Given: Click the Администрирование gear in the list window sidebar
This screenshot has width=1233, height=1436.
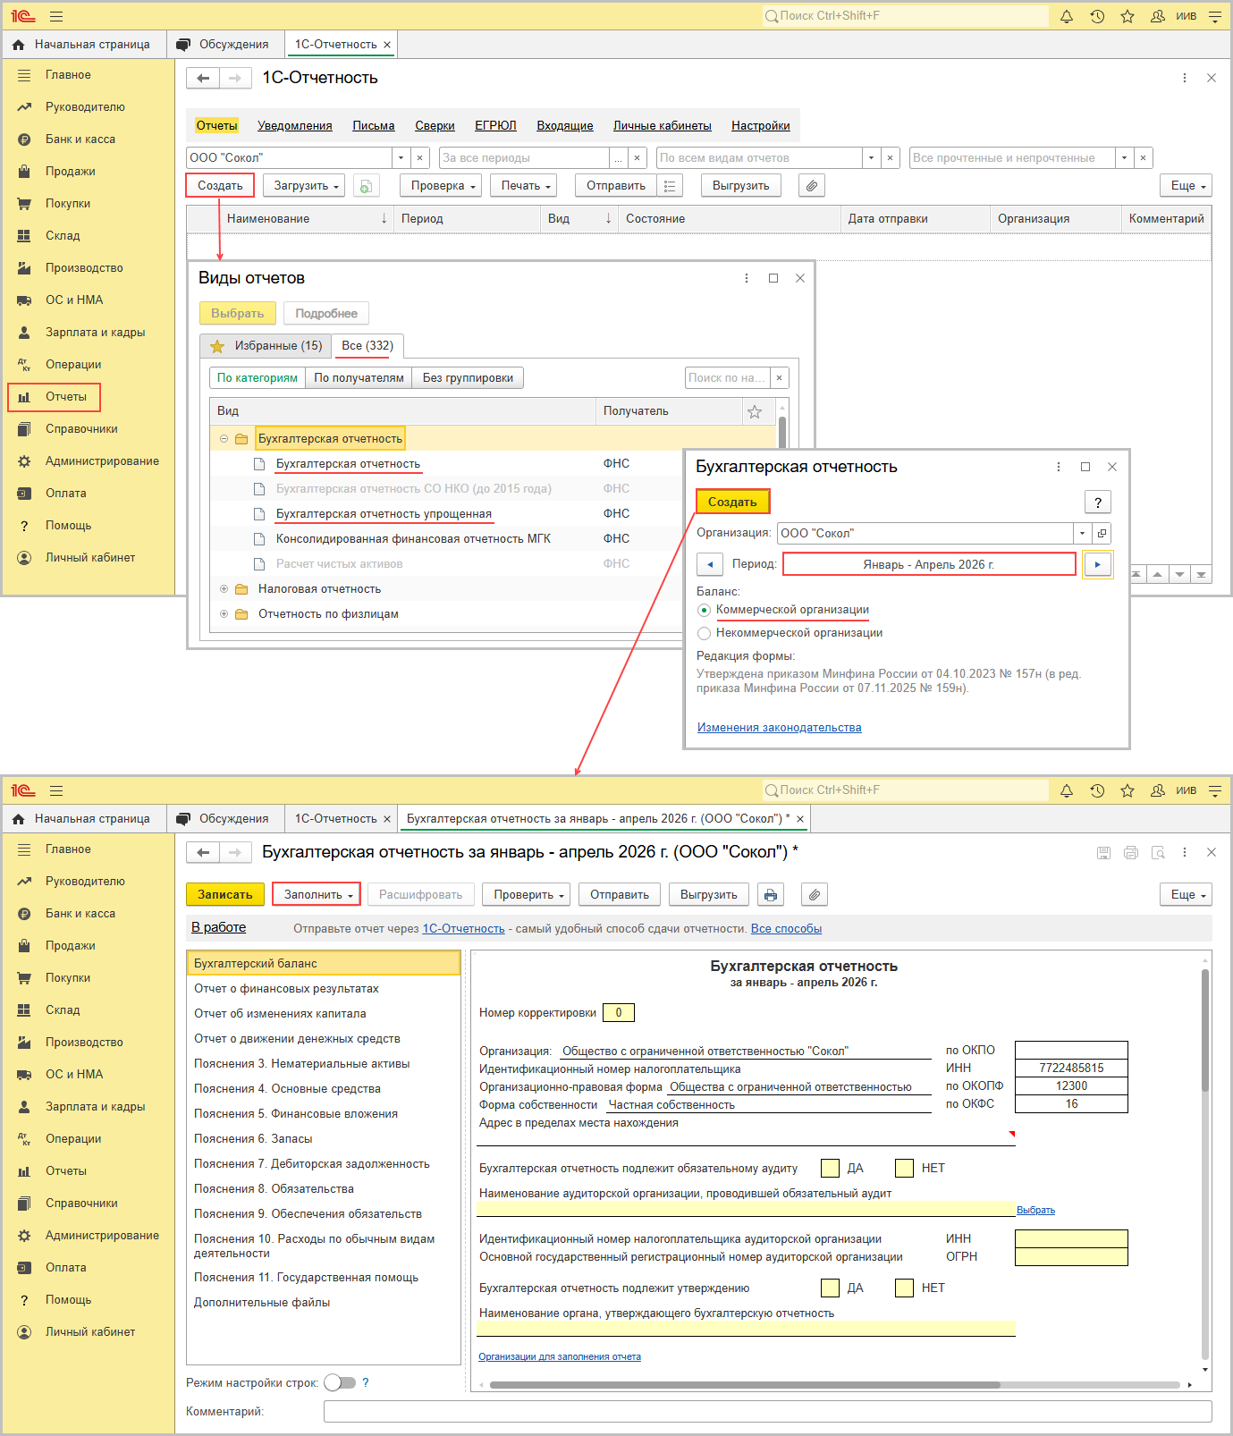Looking at the screenshot, I should click(x=25, y=461).
